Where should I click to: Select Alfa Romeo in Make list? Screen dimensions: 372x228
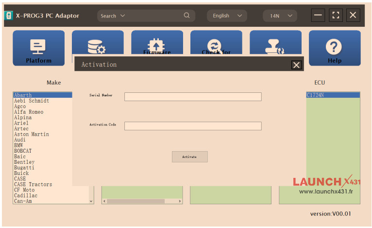29,112
